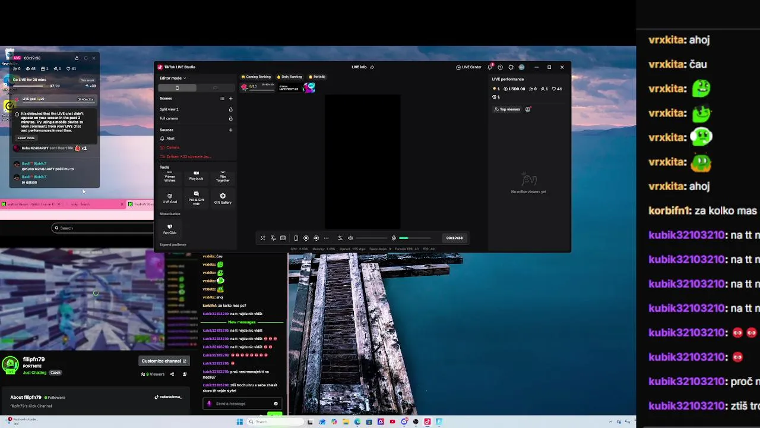Add a new scene with plus icon

[x=231, y=99]
